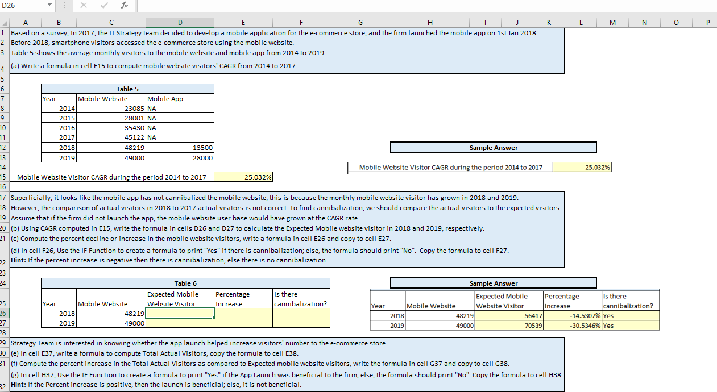Viewport: 717px width, 392px height.
Task: Click the sample answer value 56417
Action: tap(509, 316)
